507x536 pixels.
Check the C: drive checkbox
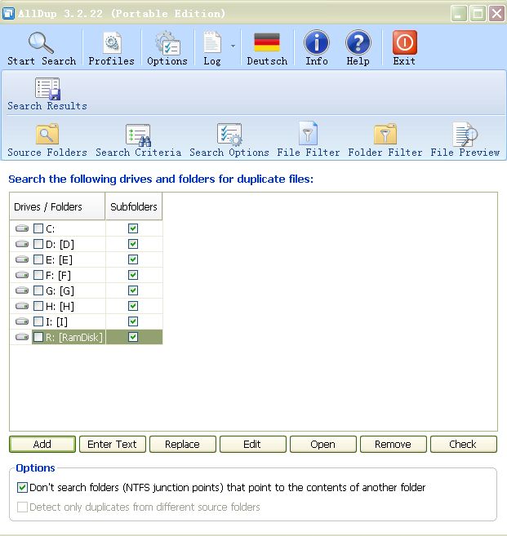[38, 228]
